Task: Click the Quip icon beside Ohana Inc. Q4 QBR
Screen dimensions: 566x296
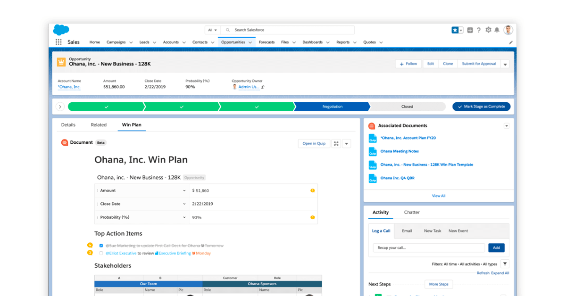Action: coord(373,178)
